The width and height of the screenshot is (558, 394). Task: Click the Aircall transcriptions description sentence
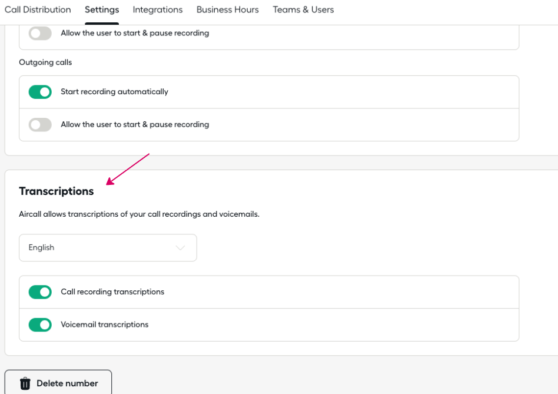pyautogui.click(x=139, y=214)
